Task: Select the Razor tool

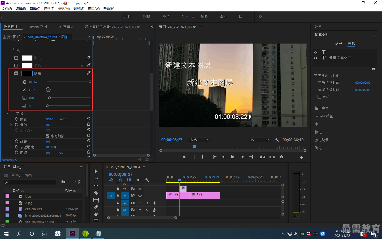Action: click(x=96, y=193)
